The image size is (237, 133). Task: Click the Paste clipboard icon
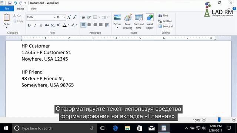(x=7, y=17)
